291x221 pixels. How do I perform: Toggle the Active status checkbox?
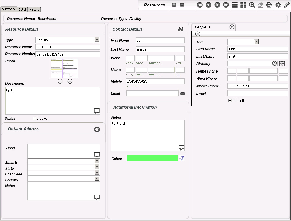pyautogui.click(x=35, y=118)
